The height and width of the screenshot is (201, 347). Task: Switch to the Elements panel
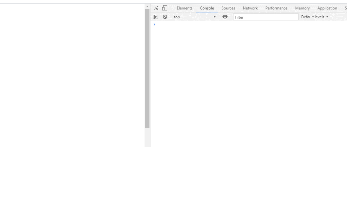pos(184,8)
